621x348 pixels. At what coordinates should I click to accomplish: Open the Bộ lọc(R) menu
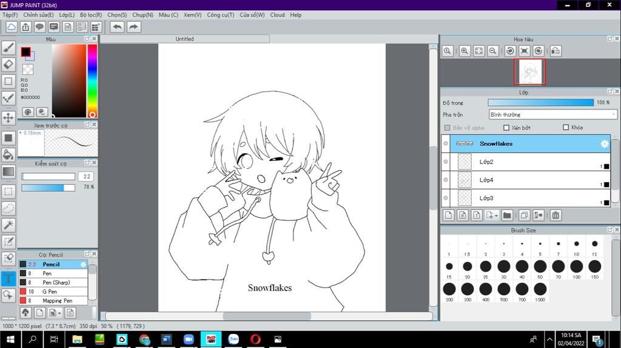click(91, 15)
